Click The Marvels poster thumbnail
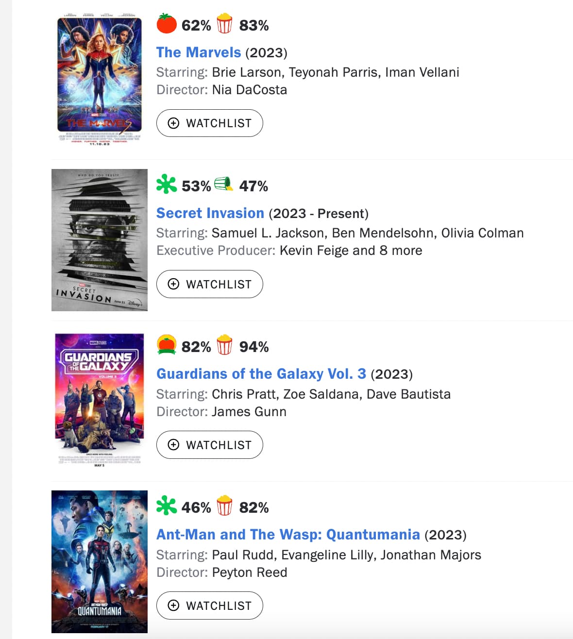The image size is (573, 639). (100, 80)
